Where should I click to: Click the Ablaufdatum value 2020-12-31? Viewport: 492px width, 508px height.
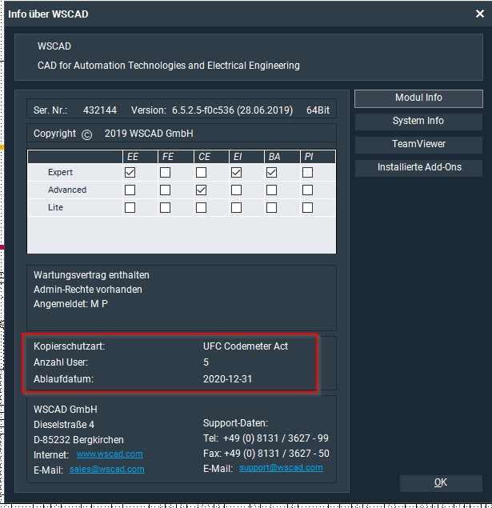click(227, 379)
